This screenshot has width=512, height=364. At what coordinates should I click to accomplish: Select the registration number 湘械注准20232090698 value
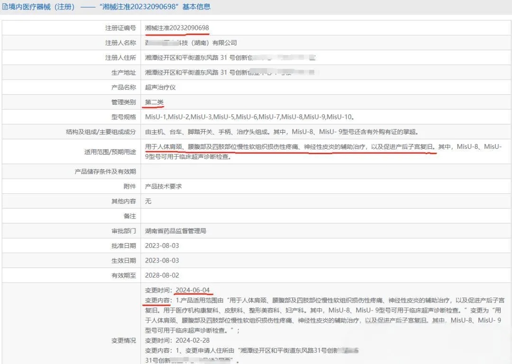177,28
